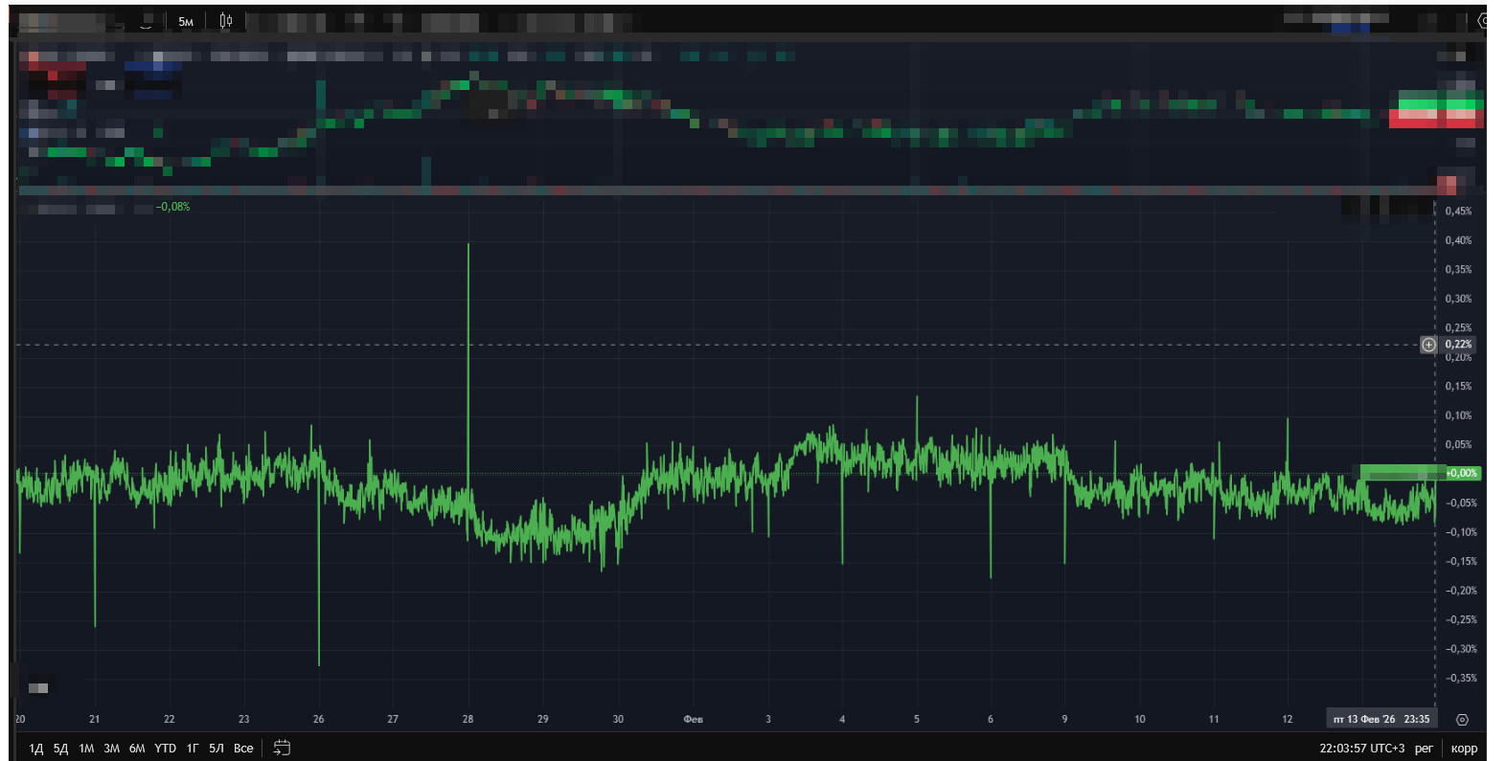Click date label 12 on the time axis
Screen dimensions: 1506x761
(1287, 719)
